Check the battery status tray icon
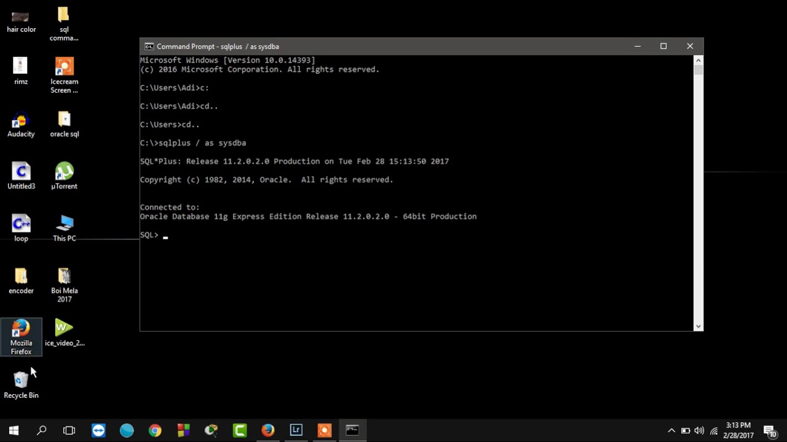The image size is (787, 442). pyautogui.click(x=686, y=431)
